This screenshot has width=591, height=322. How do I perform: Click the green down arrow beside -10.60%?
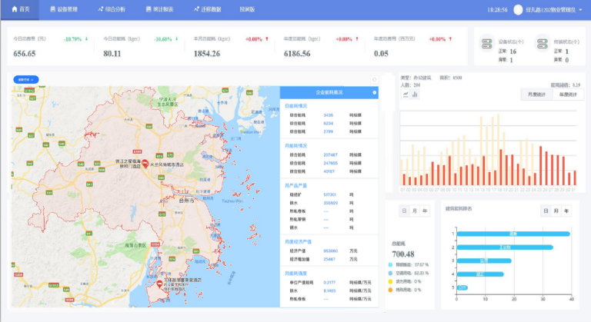[x=176, y=38]
